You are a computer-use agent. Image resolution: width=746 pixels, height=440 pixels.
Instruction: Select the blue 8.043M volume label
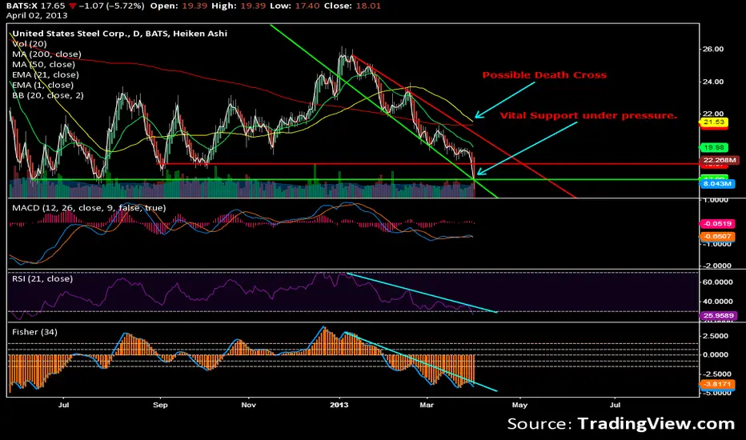tap(716, 184)
